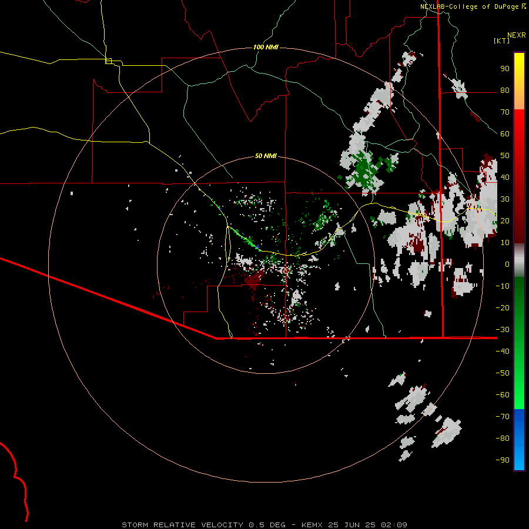Screen dimensions: 529x529
Task: Select the "NEXR" label above the scale
Action: coord(517,35)
